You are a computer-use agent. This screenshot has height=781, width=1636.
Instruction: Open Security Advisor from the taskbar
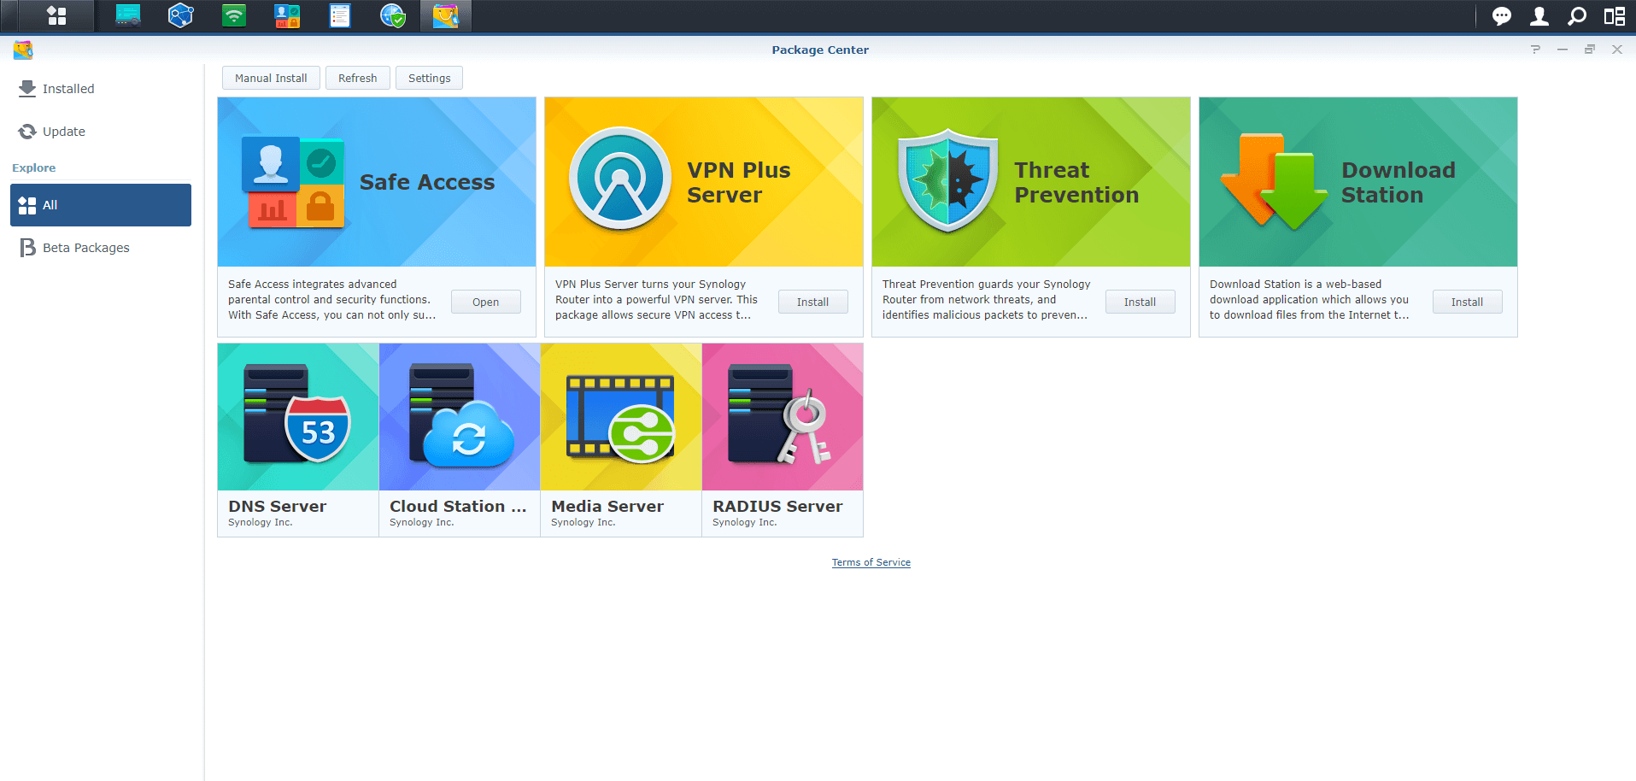393,15
